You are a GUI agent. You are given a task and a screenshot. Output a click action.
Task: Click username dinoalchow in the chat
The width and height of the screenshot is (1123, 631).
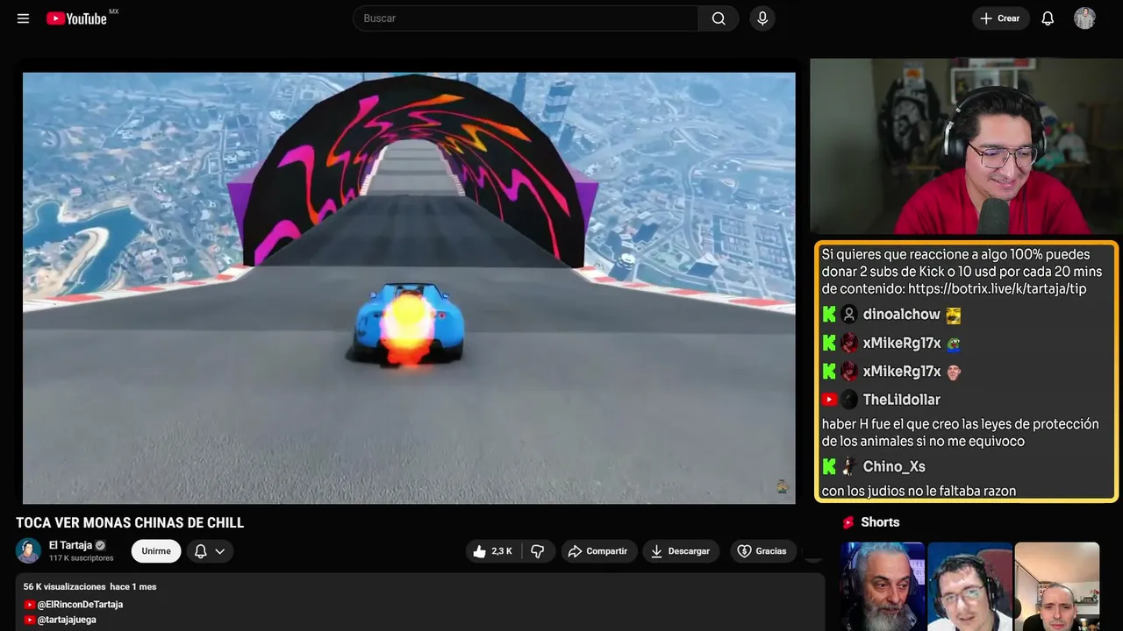click(901, 315)
